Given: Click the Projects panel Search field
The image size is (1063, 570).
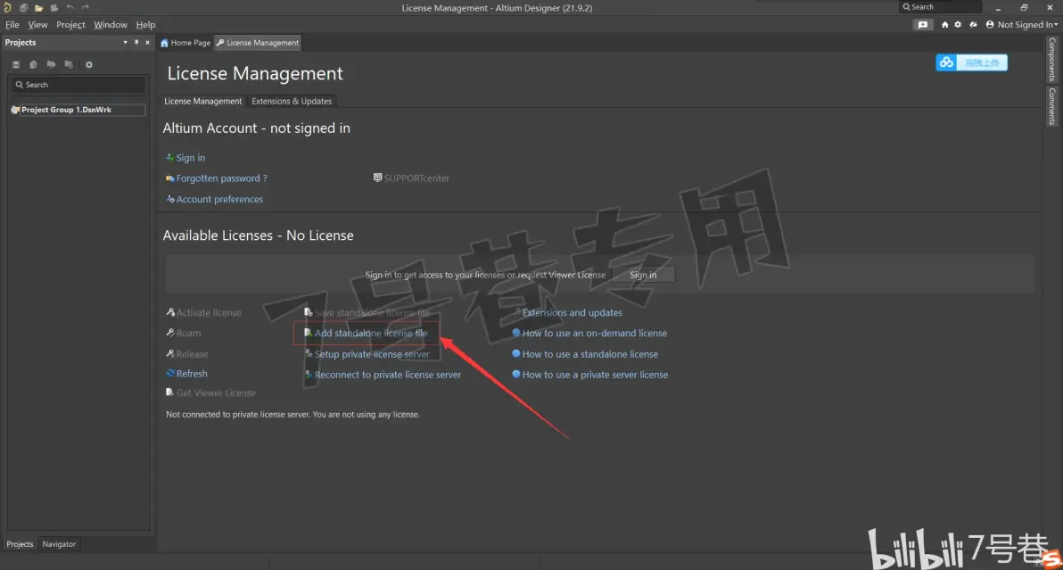Looking at the screenshot, I should [x=78, y=85].
